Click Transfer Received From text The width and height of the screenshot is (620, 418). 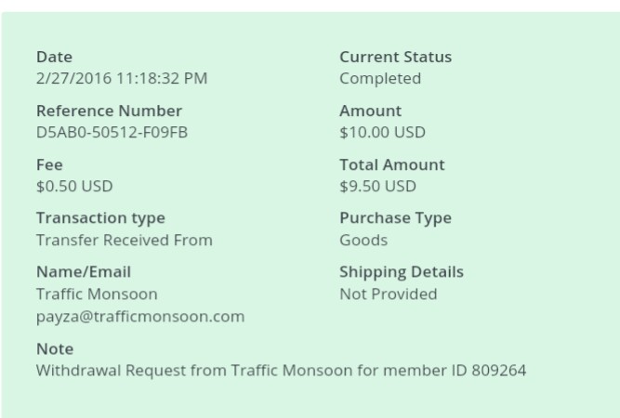point(124,240)
